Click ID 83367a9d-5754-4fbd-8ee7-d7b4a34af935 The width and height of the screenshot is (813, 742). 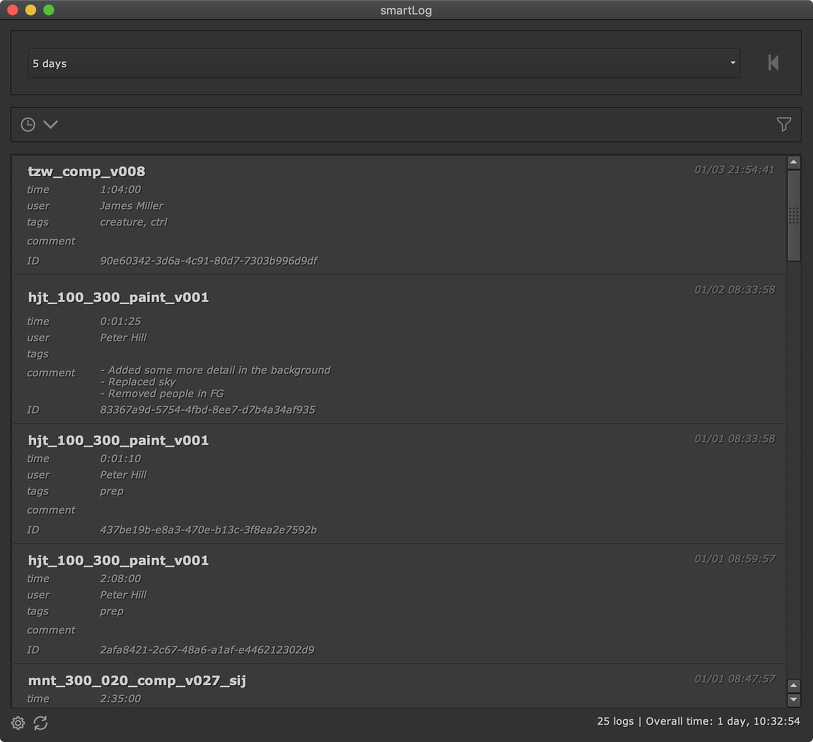(208, 410)
